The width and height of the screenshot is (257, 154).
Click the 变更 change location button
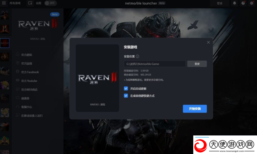(x=197, y=64)
